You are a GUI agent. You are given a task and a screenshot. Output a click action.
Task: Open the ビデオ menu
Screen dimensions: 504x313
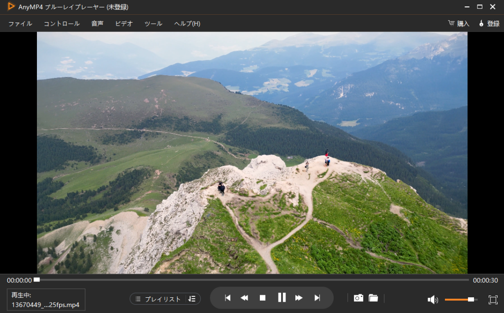pyautogui.click(x=124, y=24)
